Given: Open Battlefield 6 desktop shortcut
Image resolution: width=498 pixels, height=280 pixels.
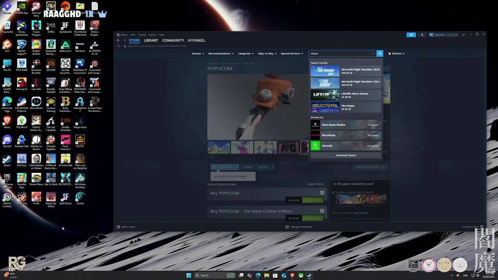Looking at the screenshot, I should click(65, 27).
